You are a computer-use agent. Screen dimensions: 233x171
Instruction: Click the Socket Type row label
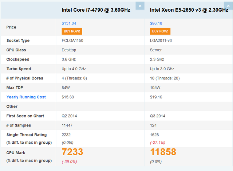(18, 40)
